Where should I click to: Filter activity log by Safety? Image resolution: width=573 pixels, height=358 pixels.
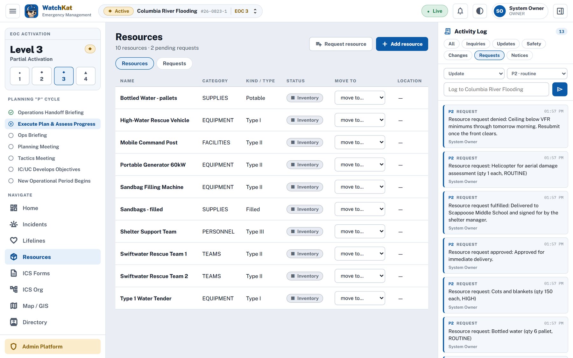coord(534,44)
